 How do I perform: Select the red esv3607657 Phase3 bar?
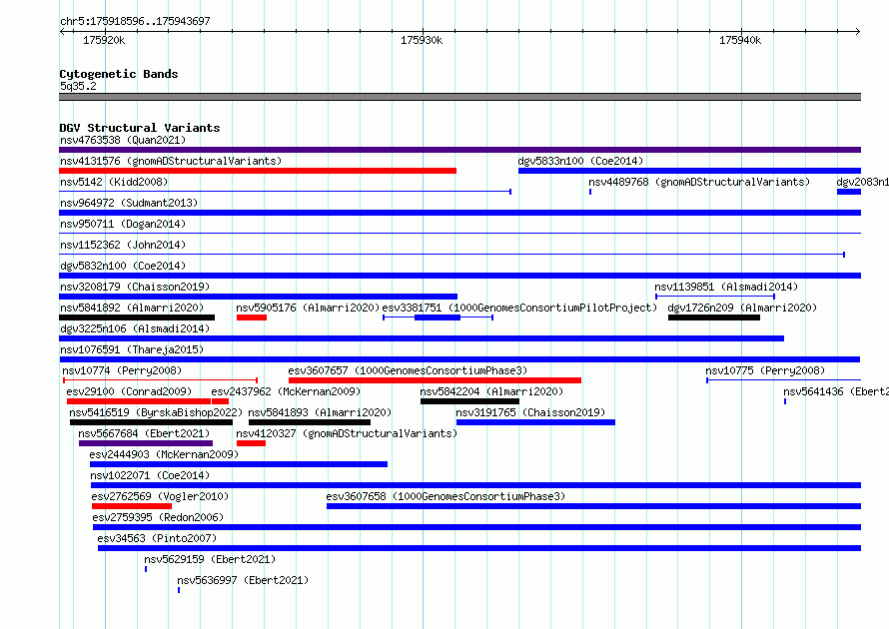tap(435, 380)
